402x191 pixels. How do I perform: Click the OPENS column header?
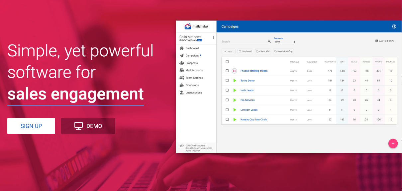point(378,62)
